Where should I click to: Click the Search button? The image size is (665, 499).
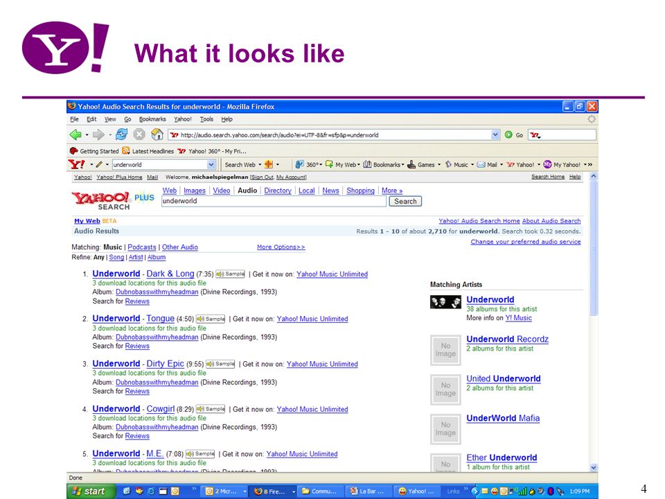(405, 202)
